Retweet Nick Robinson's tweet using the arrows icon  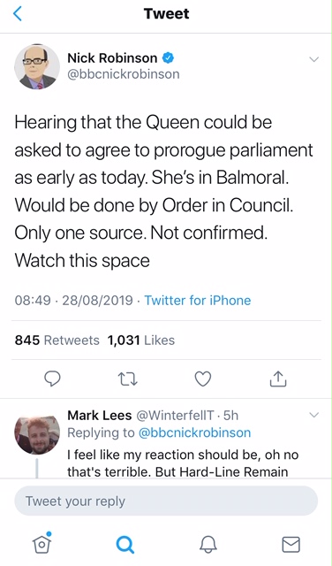coord(128,379)
